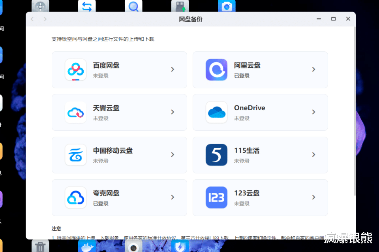Open the gray crosshair desktop icon
Image resolution: width=379 pixels, height=252 pixels.
(40, 6)
